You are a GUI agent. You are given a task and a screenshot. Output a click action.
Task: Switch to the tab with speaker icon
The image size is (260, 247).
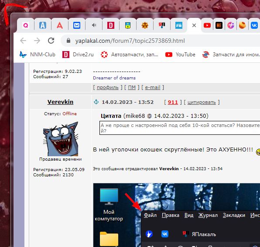tap(94, 25)
